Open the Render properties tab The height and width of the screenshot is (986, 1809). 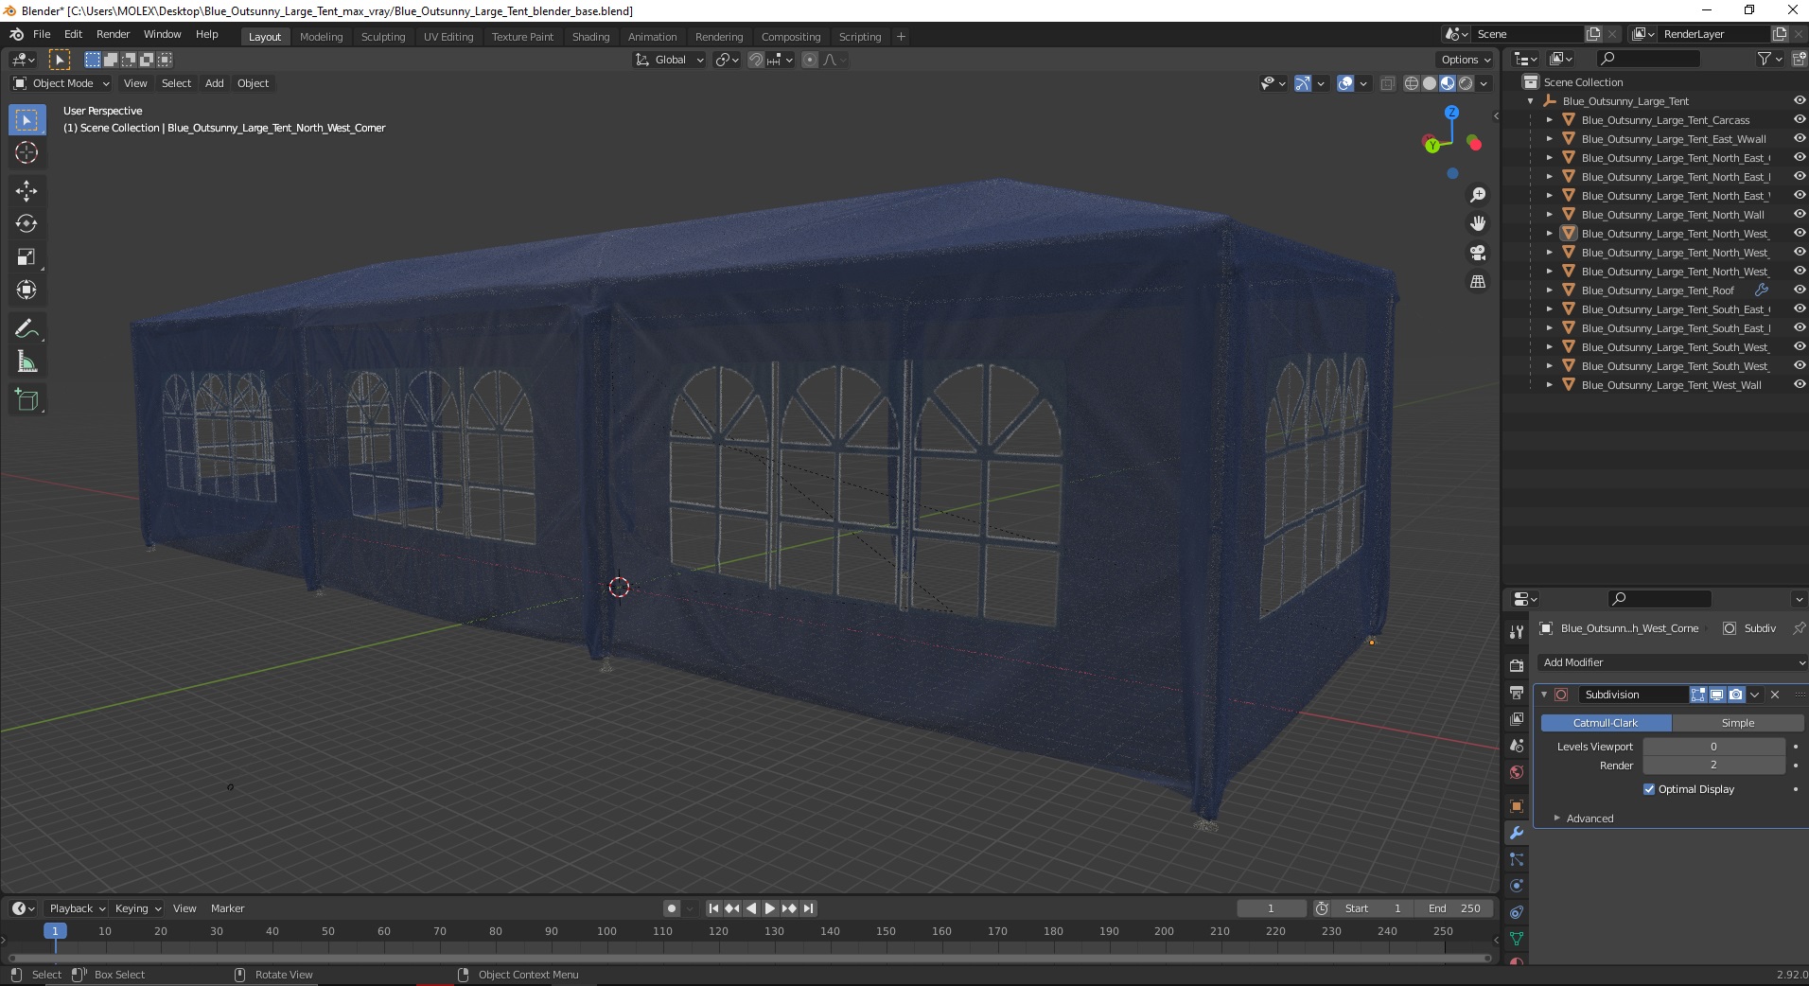(1517, 666)
